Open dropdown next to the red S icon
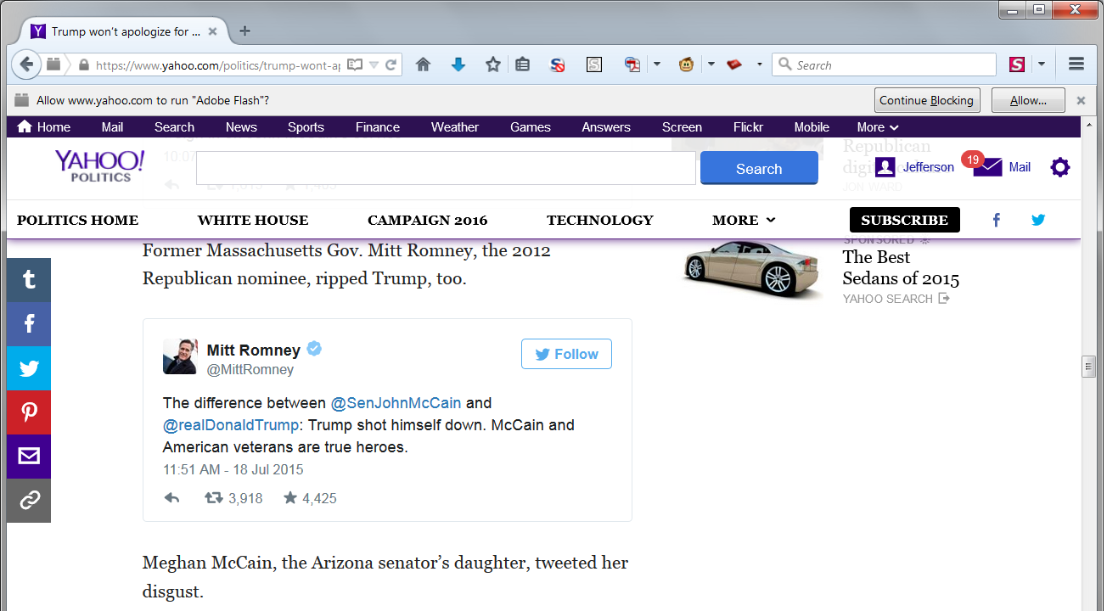Screen dimensions: 1107x611 1042,64
